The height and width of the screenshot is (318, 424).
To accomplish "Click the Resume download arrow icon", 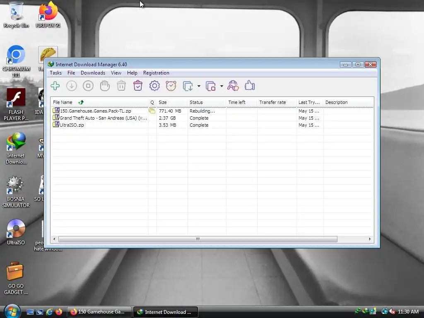I will tap(72, 86).
